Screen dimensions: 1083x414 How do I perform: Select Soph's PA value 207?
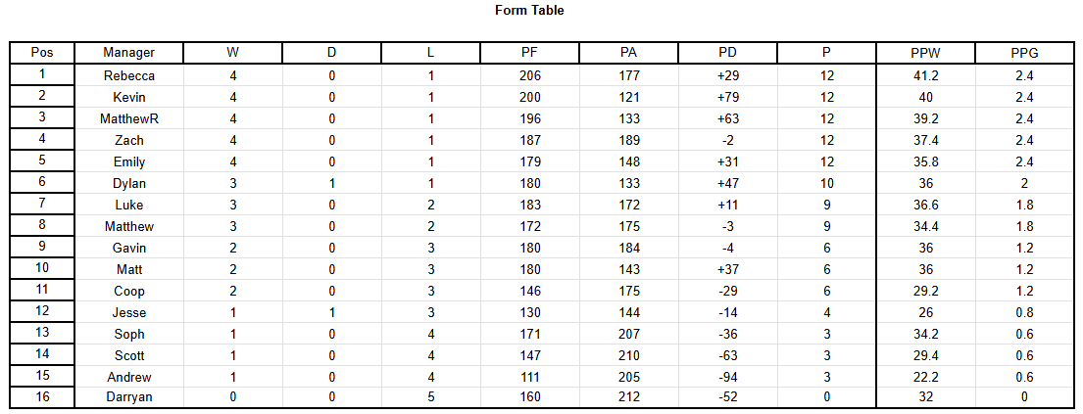coord(629,334)
